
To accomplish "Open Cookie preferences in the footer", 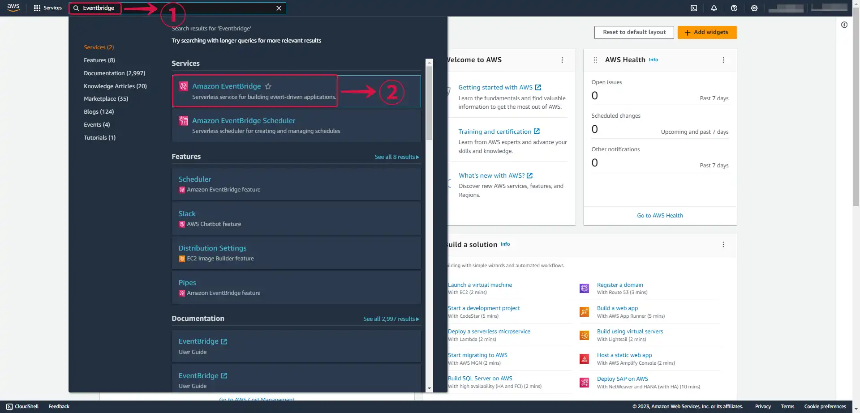I will tap(825, 407).
